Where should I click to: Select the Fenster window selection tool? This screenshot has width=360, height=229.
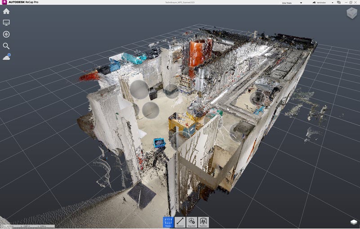point(168,222)
